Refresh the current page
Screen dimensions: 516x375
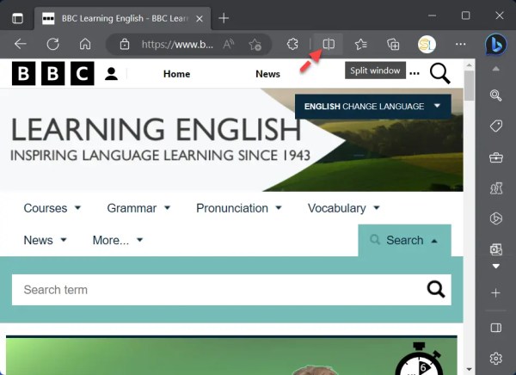[x=52, y=44]
